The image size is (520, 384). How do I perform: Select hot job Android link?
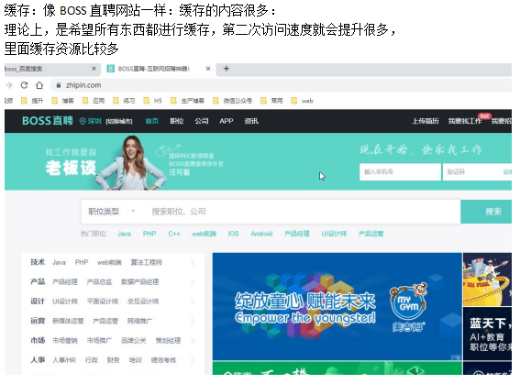click(x=261, y=234)
